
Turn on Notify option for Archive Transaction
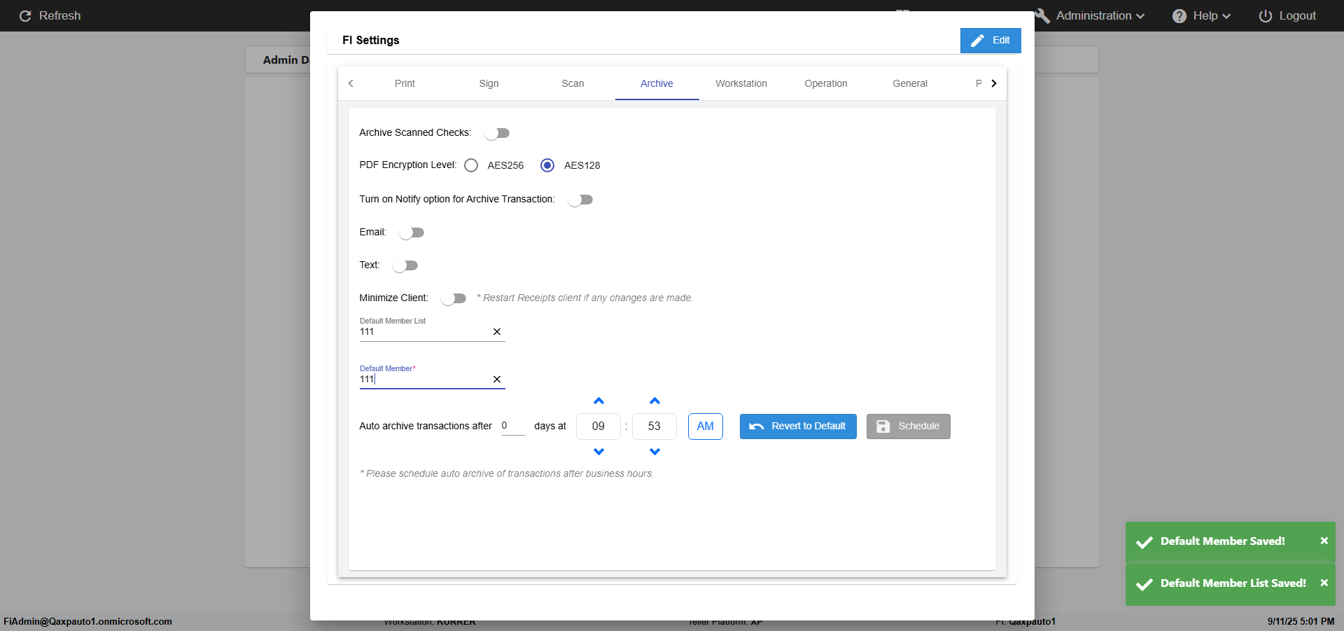580,200
